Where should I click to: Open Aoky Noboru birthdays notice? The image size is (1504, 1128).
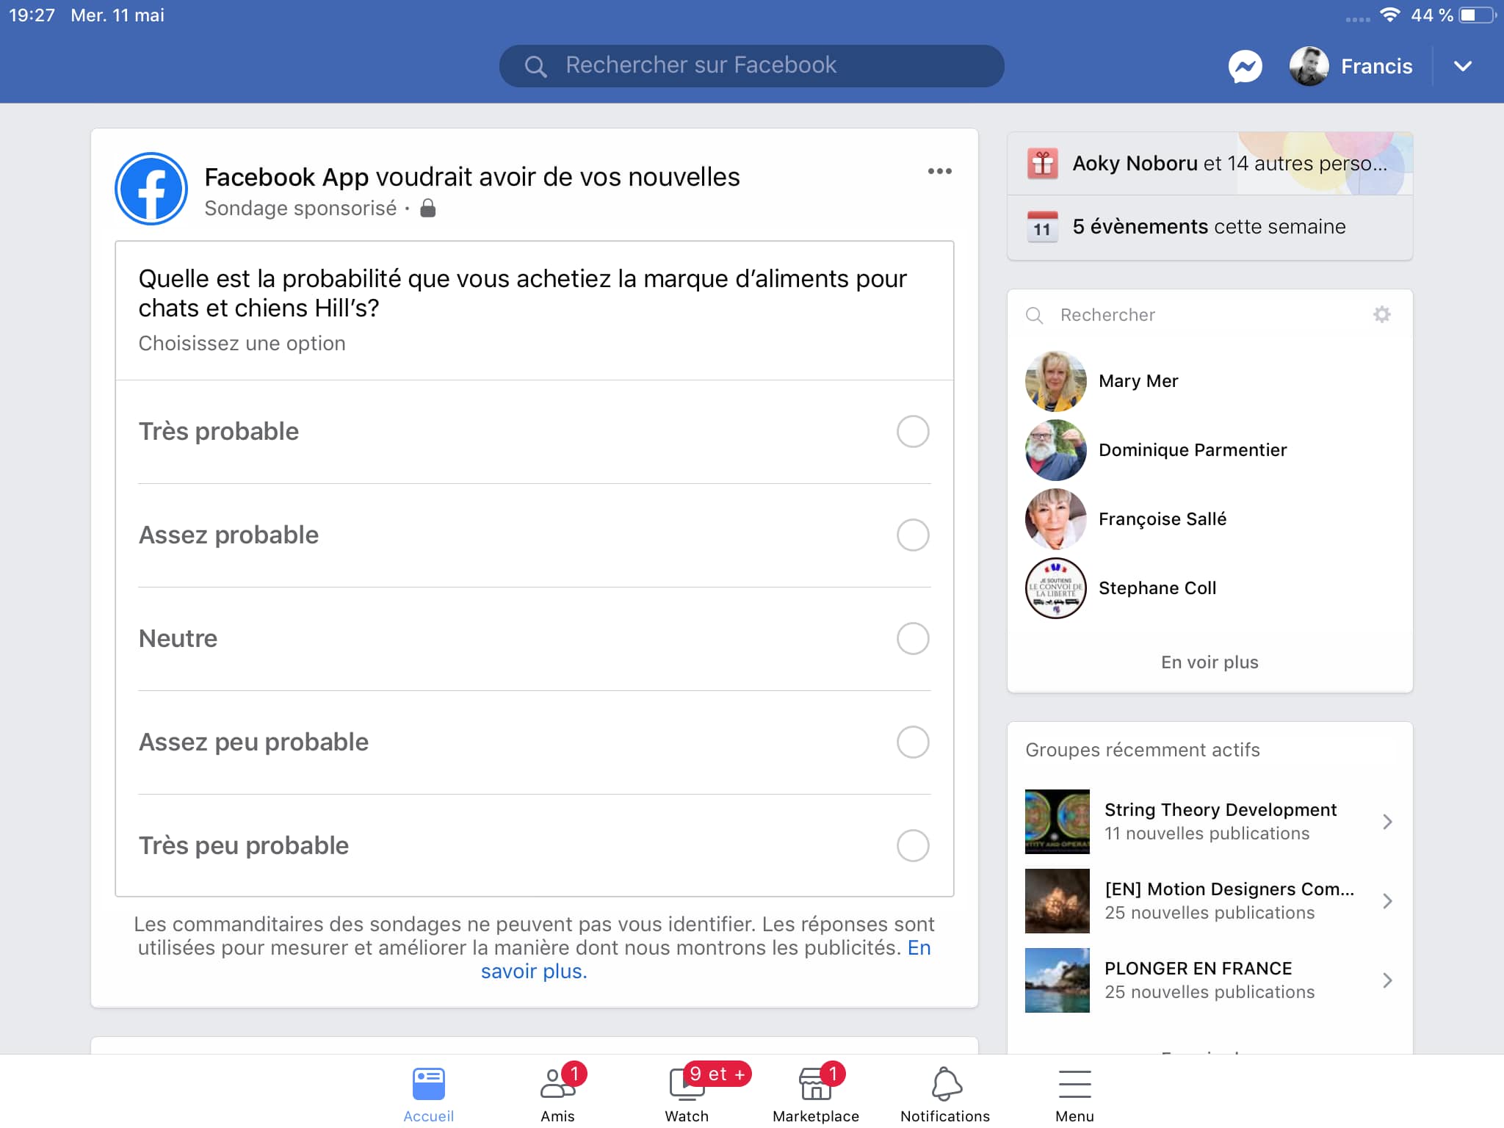pyautogui.click(x=1210, y=164)
